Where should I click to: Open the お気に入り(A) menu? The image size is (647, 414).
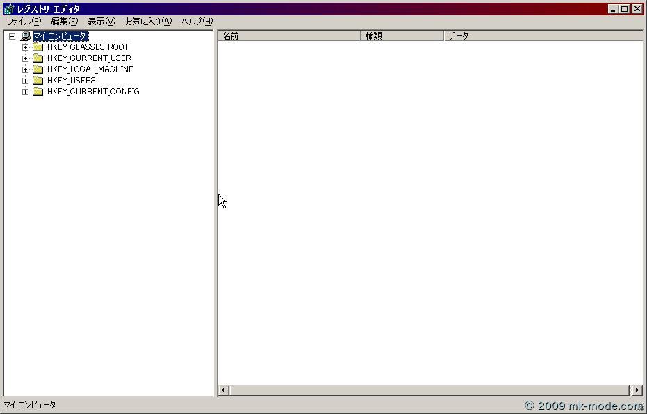tap(148, 22)
